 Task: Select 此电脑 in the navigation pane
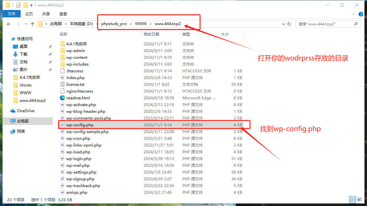point(23,121)
